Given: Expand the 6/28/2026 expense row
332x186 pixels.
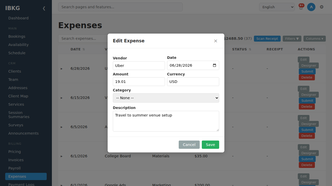Looking at the screenshot, I should click(x=62, y=69).
